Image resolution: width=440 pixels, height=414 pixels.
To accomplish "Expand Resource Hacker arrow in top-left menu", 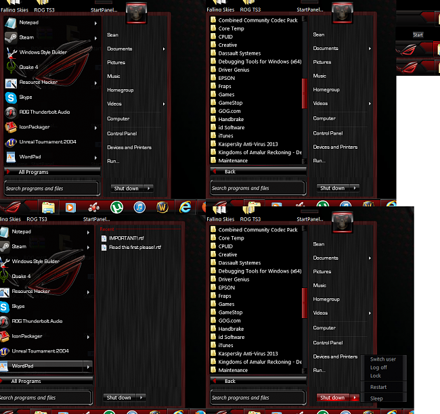I will pyautogui.click(x=95, y=83).
